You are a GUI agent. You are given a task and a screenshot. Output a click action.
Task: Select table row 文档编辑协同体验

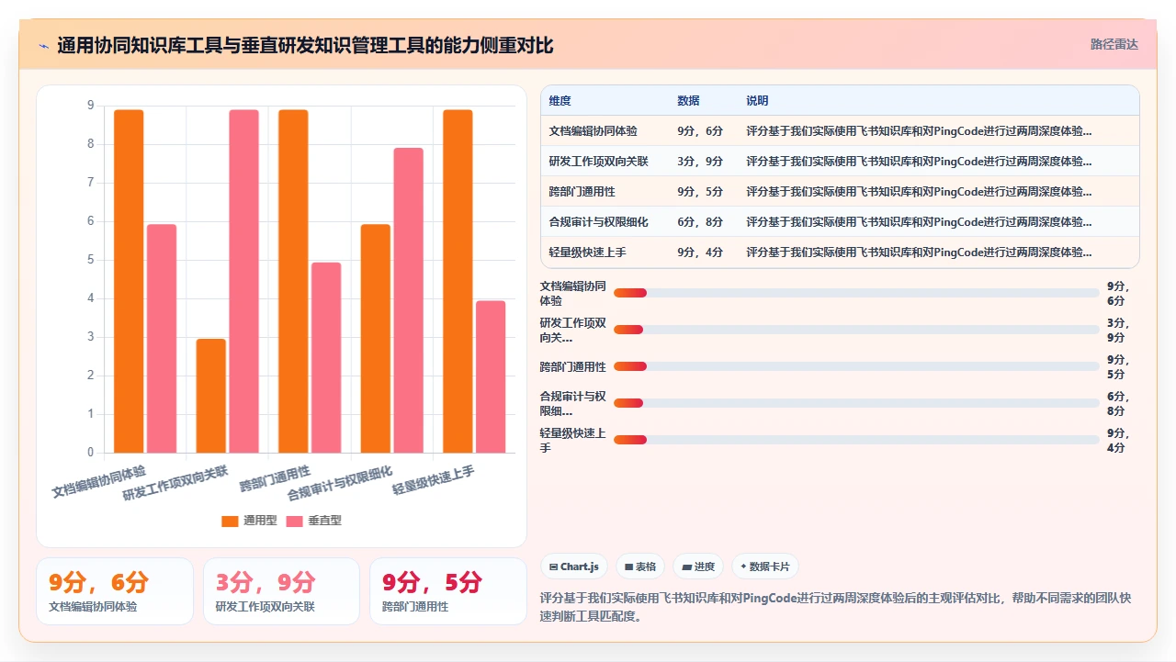point(840,131)
